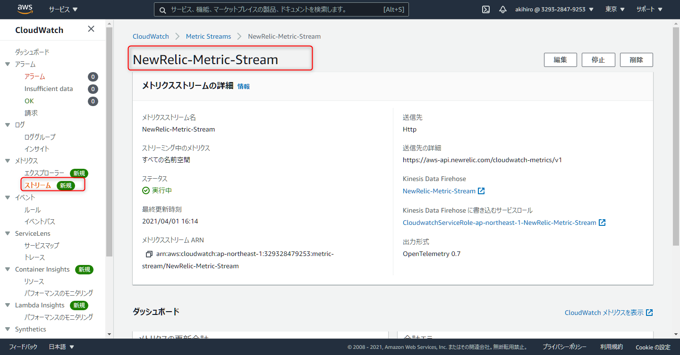Open ルール under events
Viewport: 680px width, 355px height.
coord(33,210)
